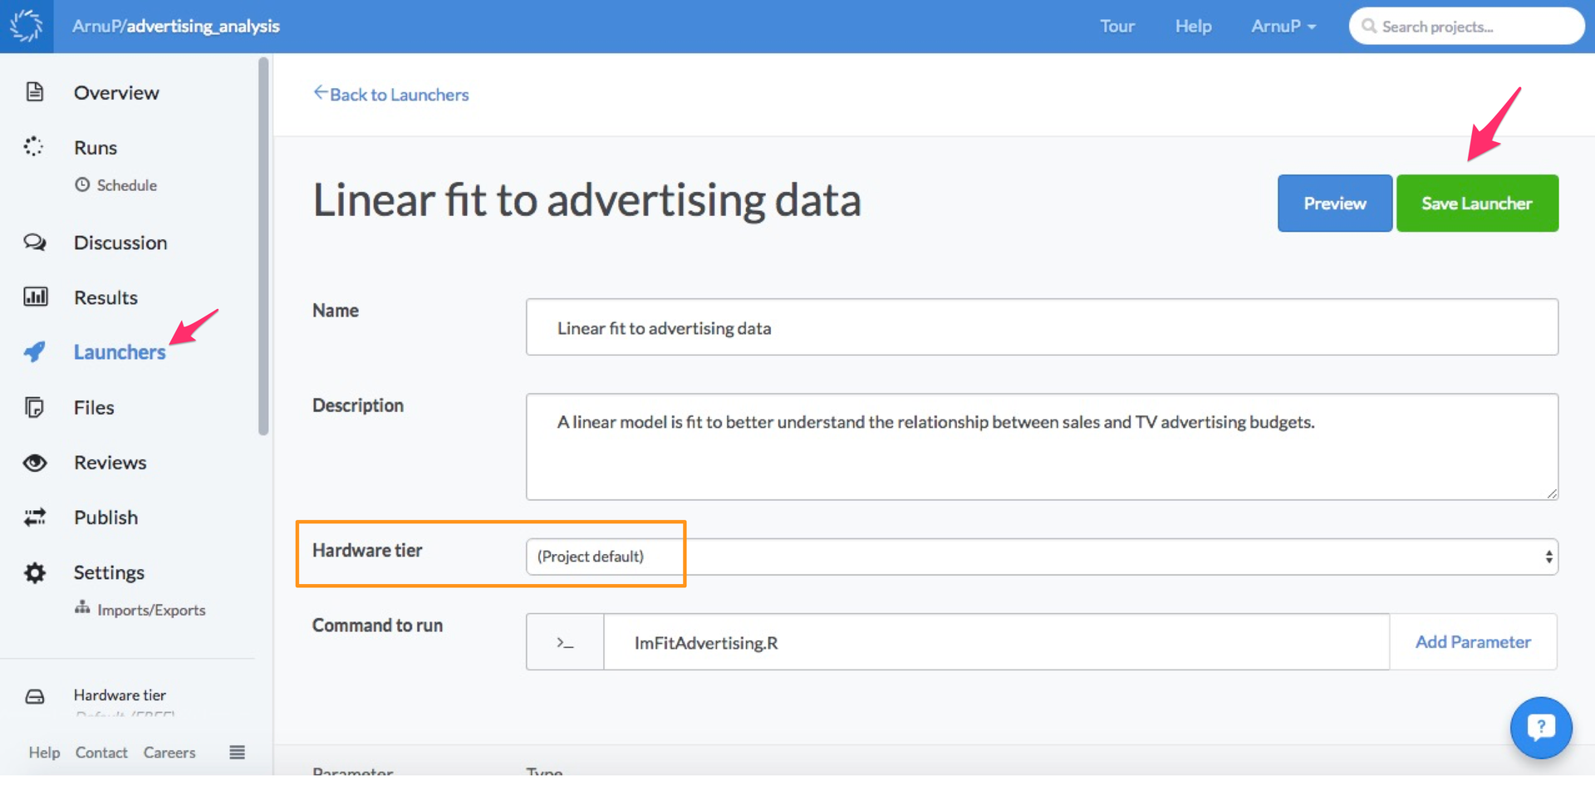The width and height of the screenshot is (1595, 800).
Task: Click the Search projects box
Action: click(x=1466, y=27)
